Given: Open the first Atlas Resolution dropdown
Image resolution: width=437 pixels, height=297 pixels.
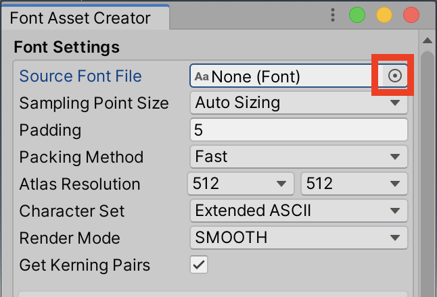Looking at the screenshot, I should [x=240, y=184].
